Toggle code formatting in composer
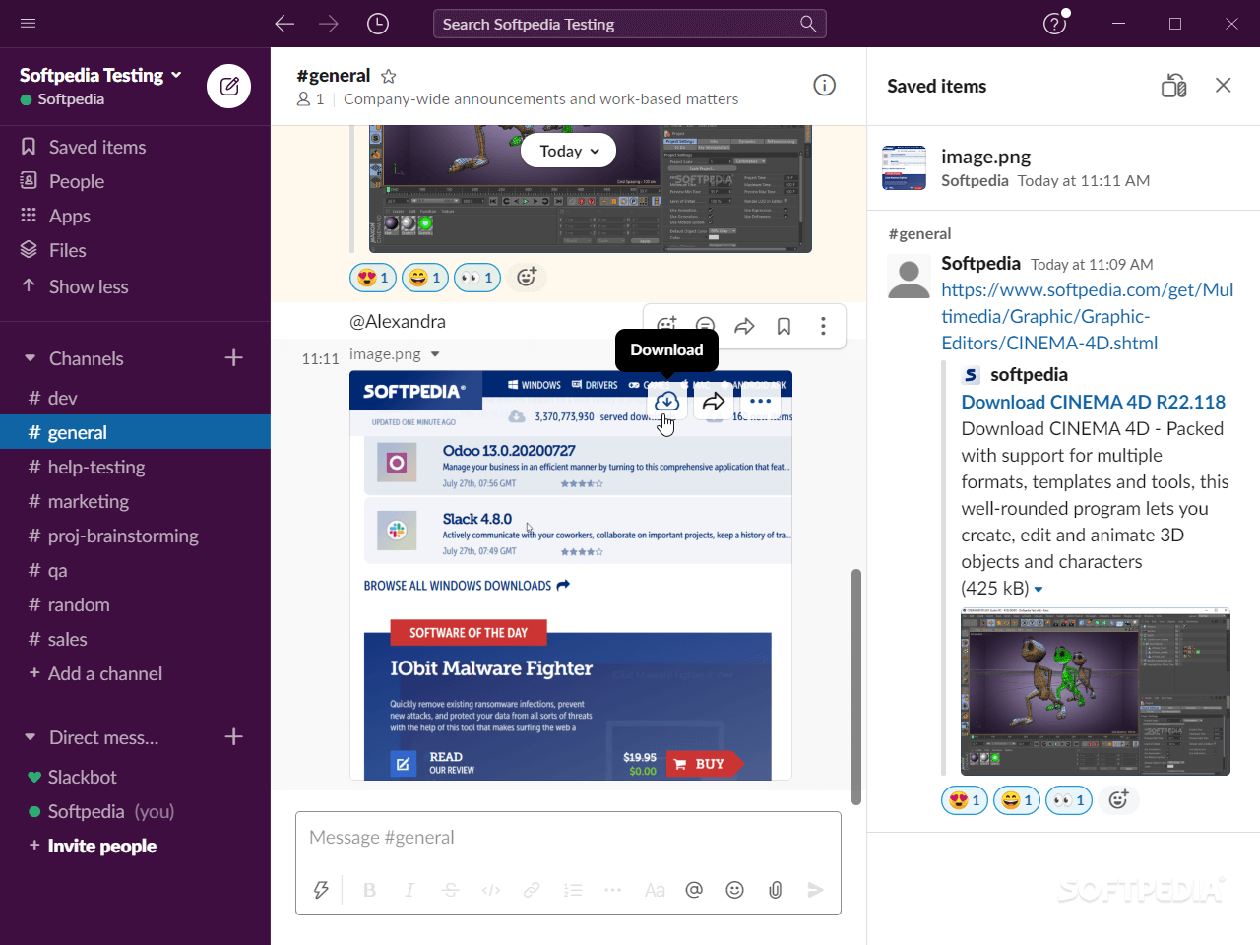Viewport: 1260px width, 945px height. pyautogui.click(x=491, y=890)
